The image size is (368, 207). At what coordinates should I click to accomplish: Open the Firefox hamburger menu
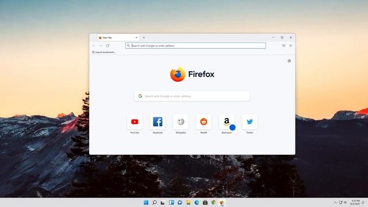click(290, 45)
